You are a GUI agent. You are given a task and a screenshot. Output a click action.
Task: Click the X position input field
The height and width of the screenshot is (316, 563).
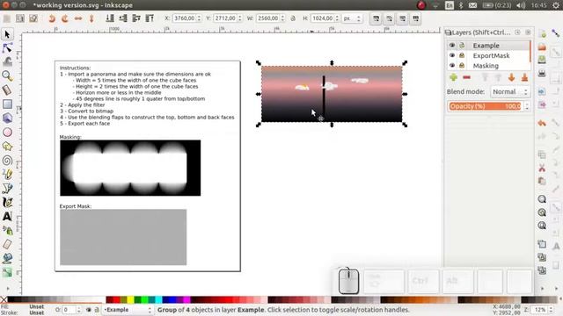pyautogui.click(x=184, y=18)
